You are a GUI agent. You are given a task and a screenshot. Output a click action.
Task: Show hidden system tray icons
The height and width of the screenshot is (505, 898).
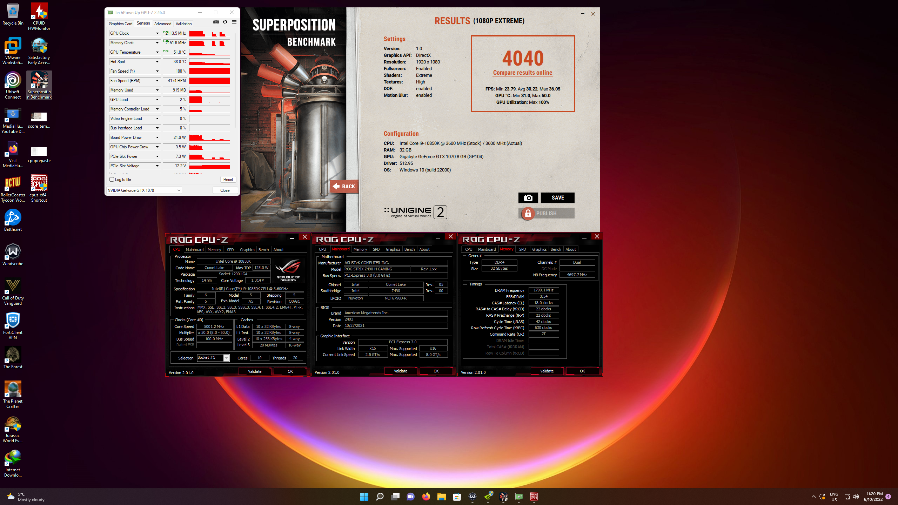pyautogui.click(x=813, y=497)
